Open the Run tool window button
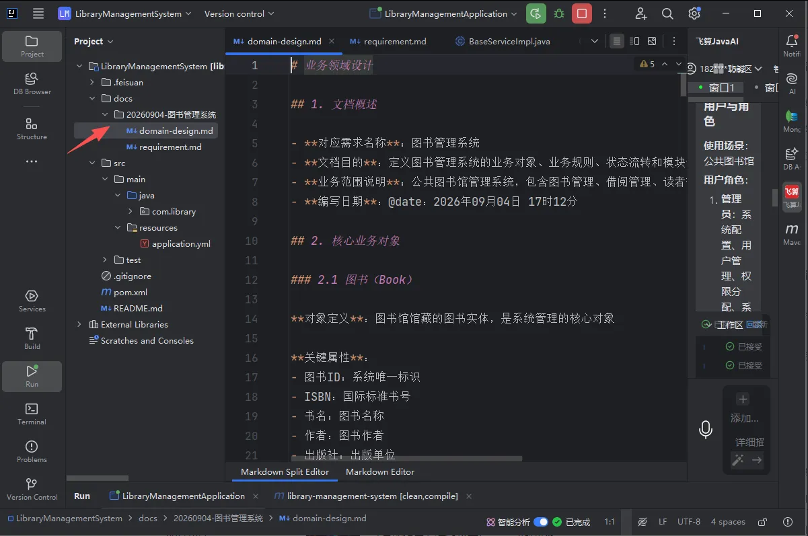808x536 pixels. [x=32, y=377]
